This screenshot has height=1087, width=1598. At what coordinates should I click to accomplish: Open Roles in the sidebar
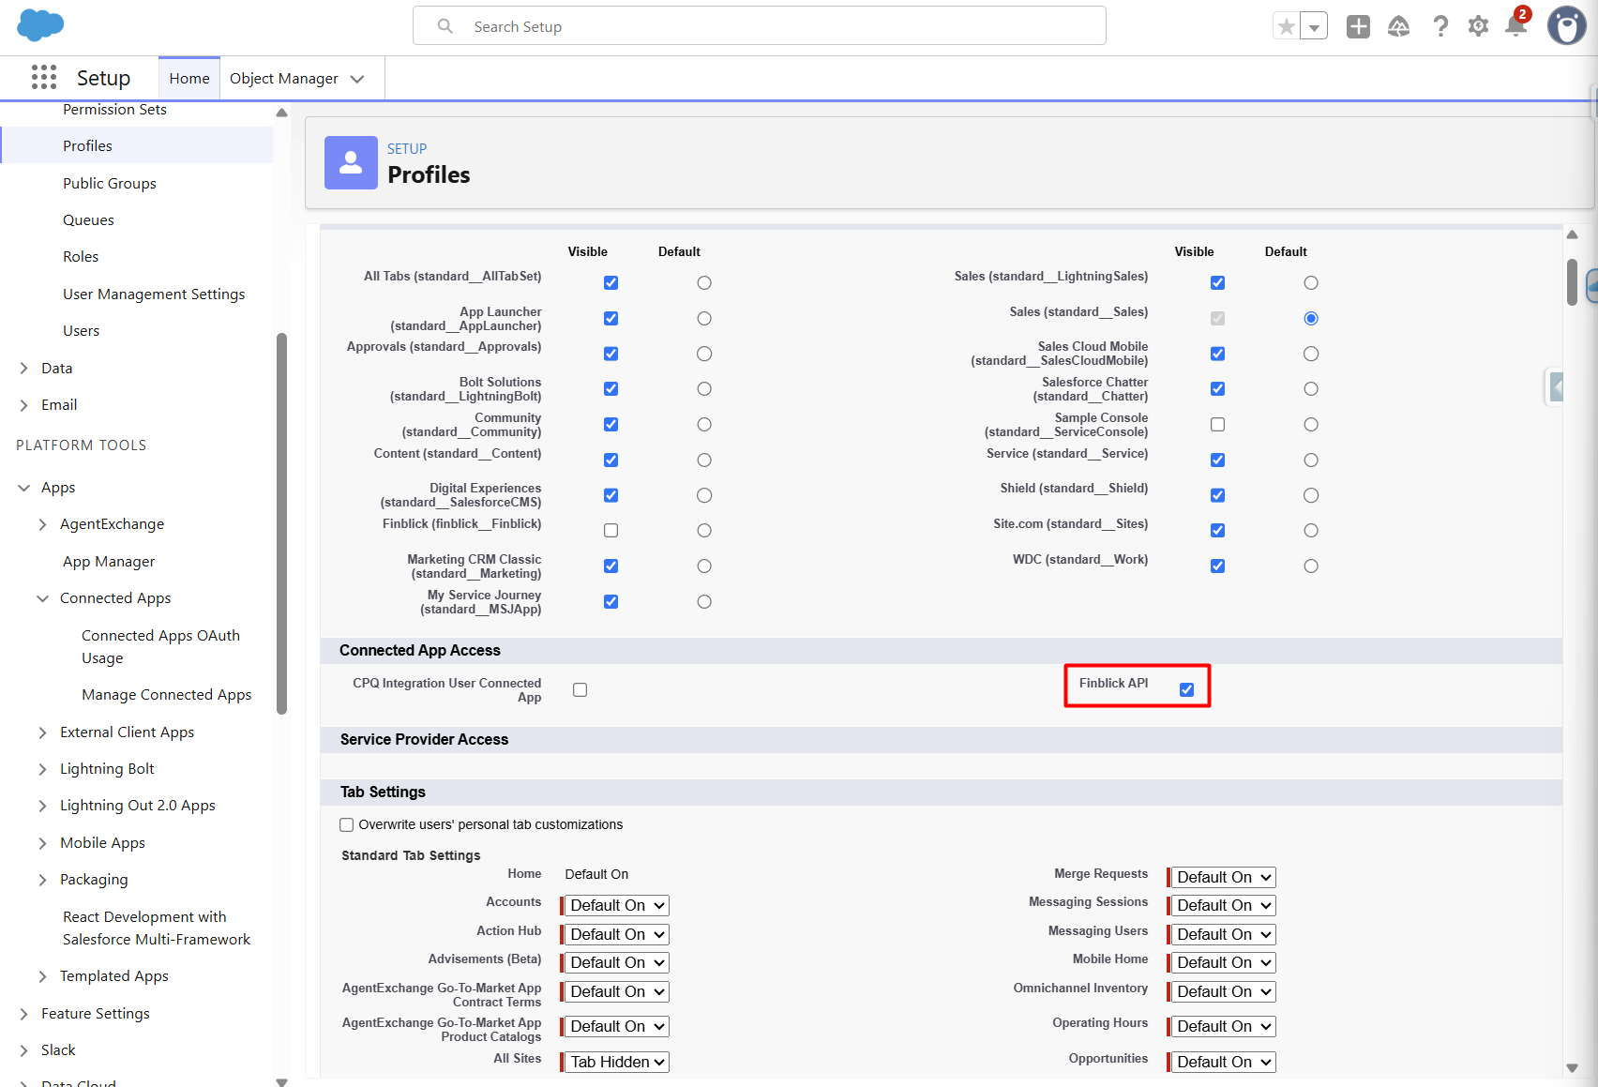[x=81, y=257]
